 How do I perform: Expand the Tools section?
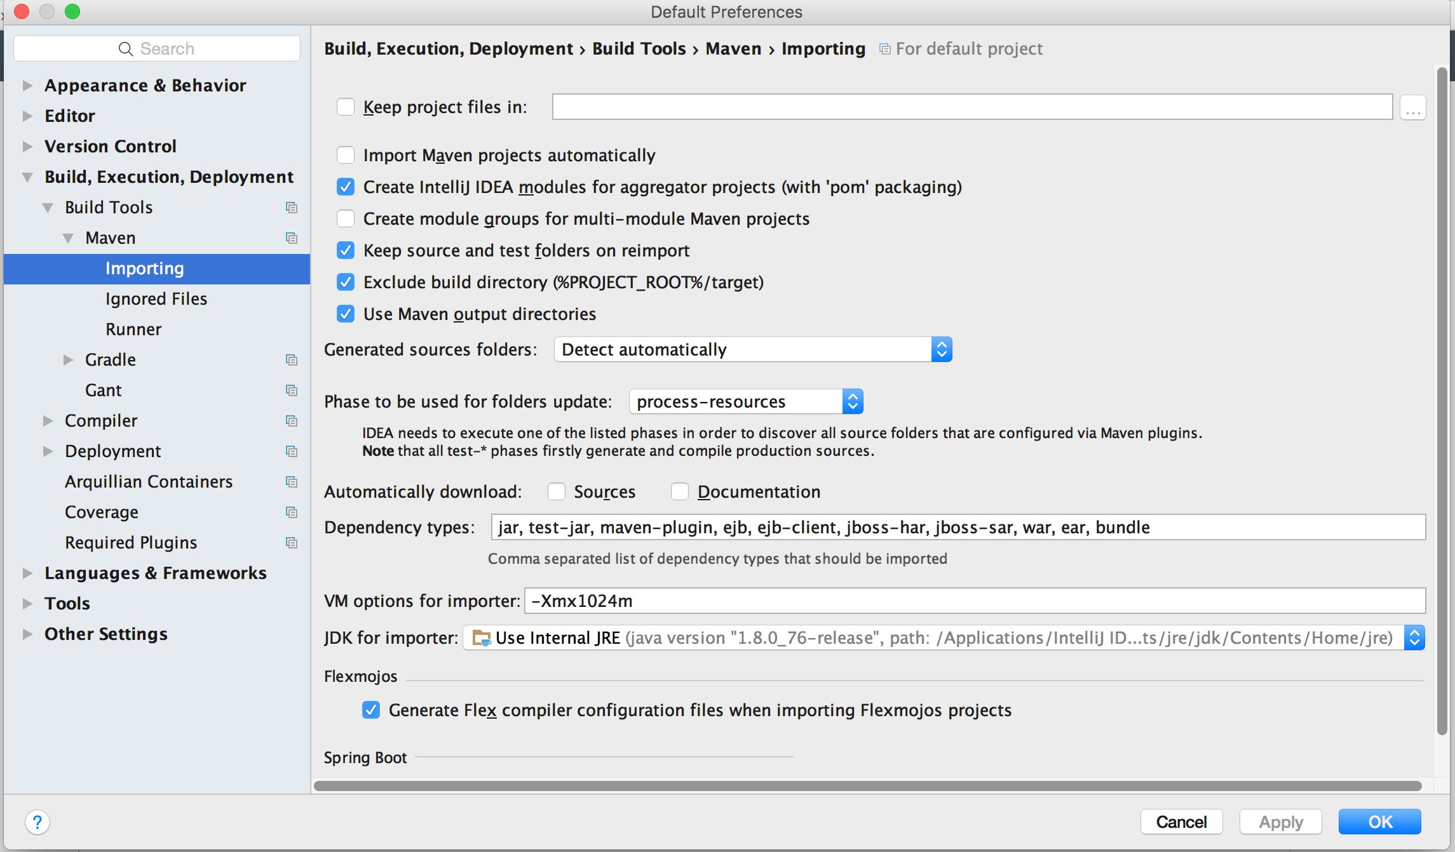pos(27,604)
